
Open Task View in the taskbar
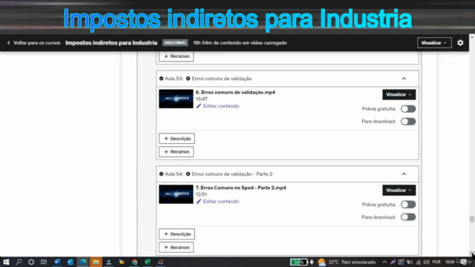(44, 262)
